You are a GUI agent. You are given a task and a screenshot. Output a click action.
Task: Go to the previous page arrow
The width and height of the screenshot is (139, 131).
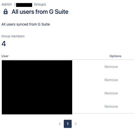[60, 124]
